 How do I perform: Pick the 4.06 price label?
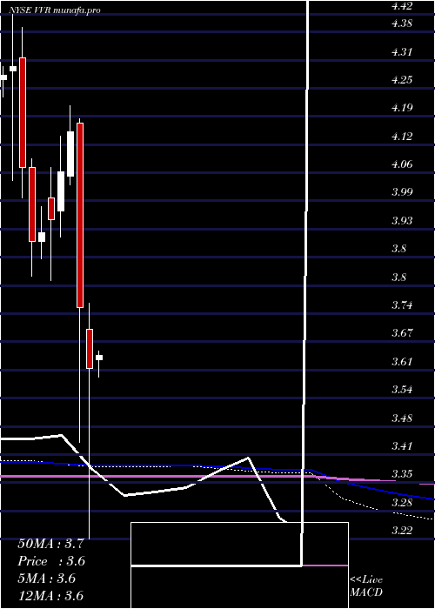coord(402,164)
